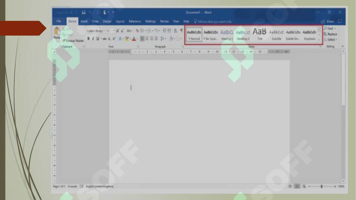Click the Numbering list icon

tap(149, 31)
